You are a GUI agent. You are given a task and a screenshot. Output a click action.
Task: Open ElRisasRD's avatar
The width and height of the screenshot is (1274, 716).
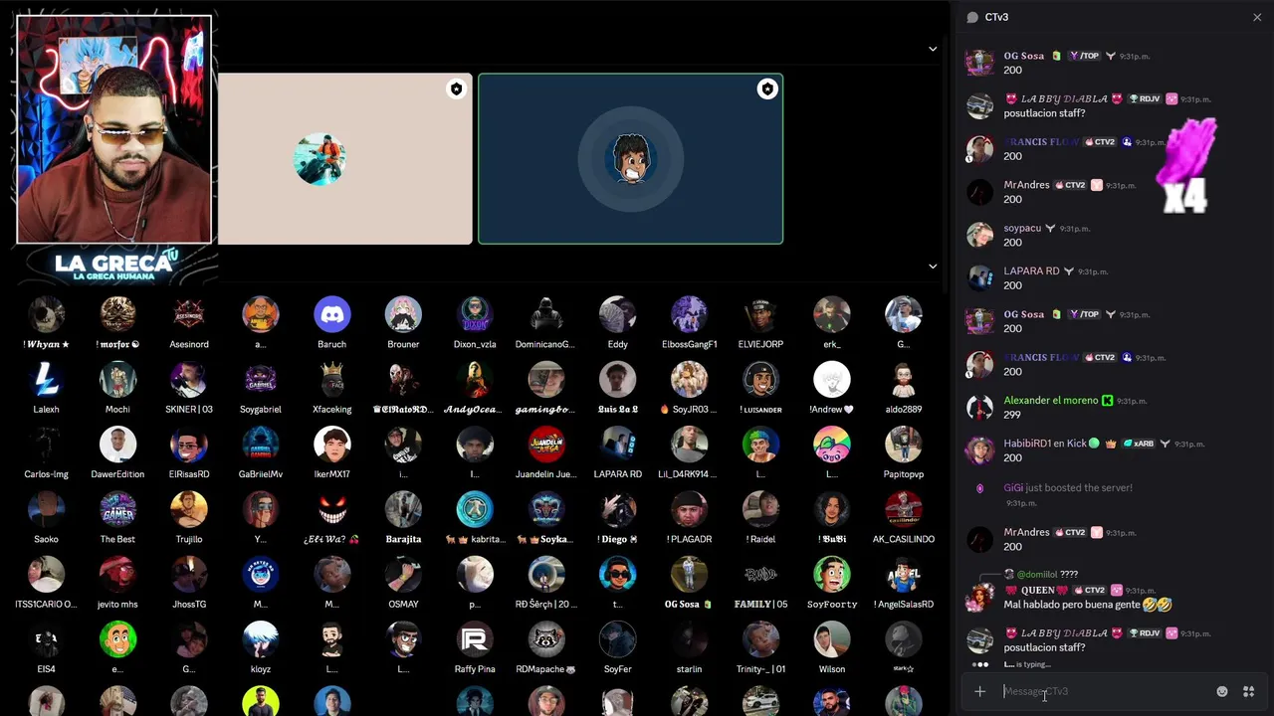[189, 445]
